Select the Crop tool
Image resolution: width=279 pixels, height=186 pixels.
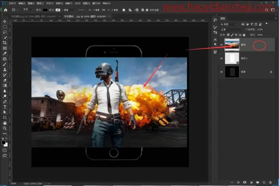pos(5,43)
